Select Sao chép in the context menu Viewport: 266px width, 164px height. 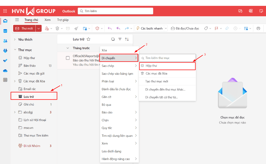[x=119, y=66]
